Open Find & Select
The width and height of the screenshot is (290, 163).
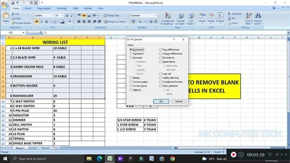click(258, 19)
